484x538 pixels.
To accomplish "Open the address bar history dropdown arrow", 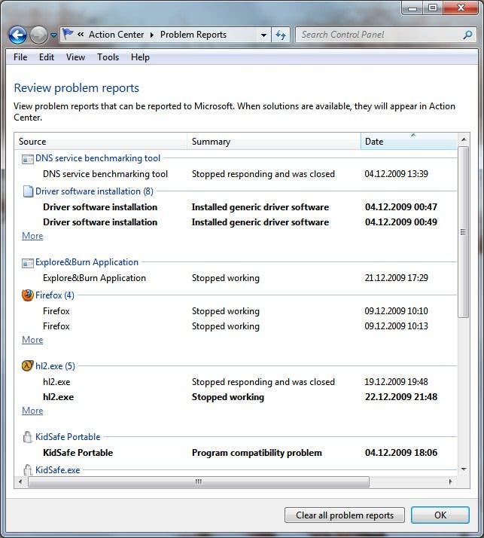I will (263, 35).
